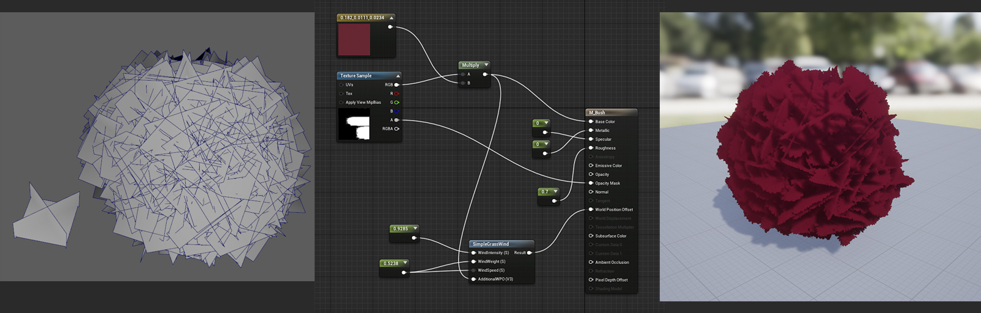Click the AdditionalWPO (V3) input pin
The width and height of the screenshot is (981, 313).
point(473,279)
